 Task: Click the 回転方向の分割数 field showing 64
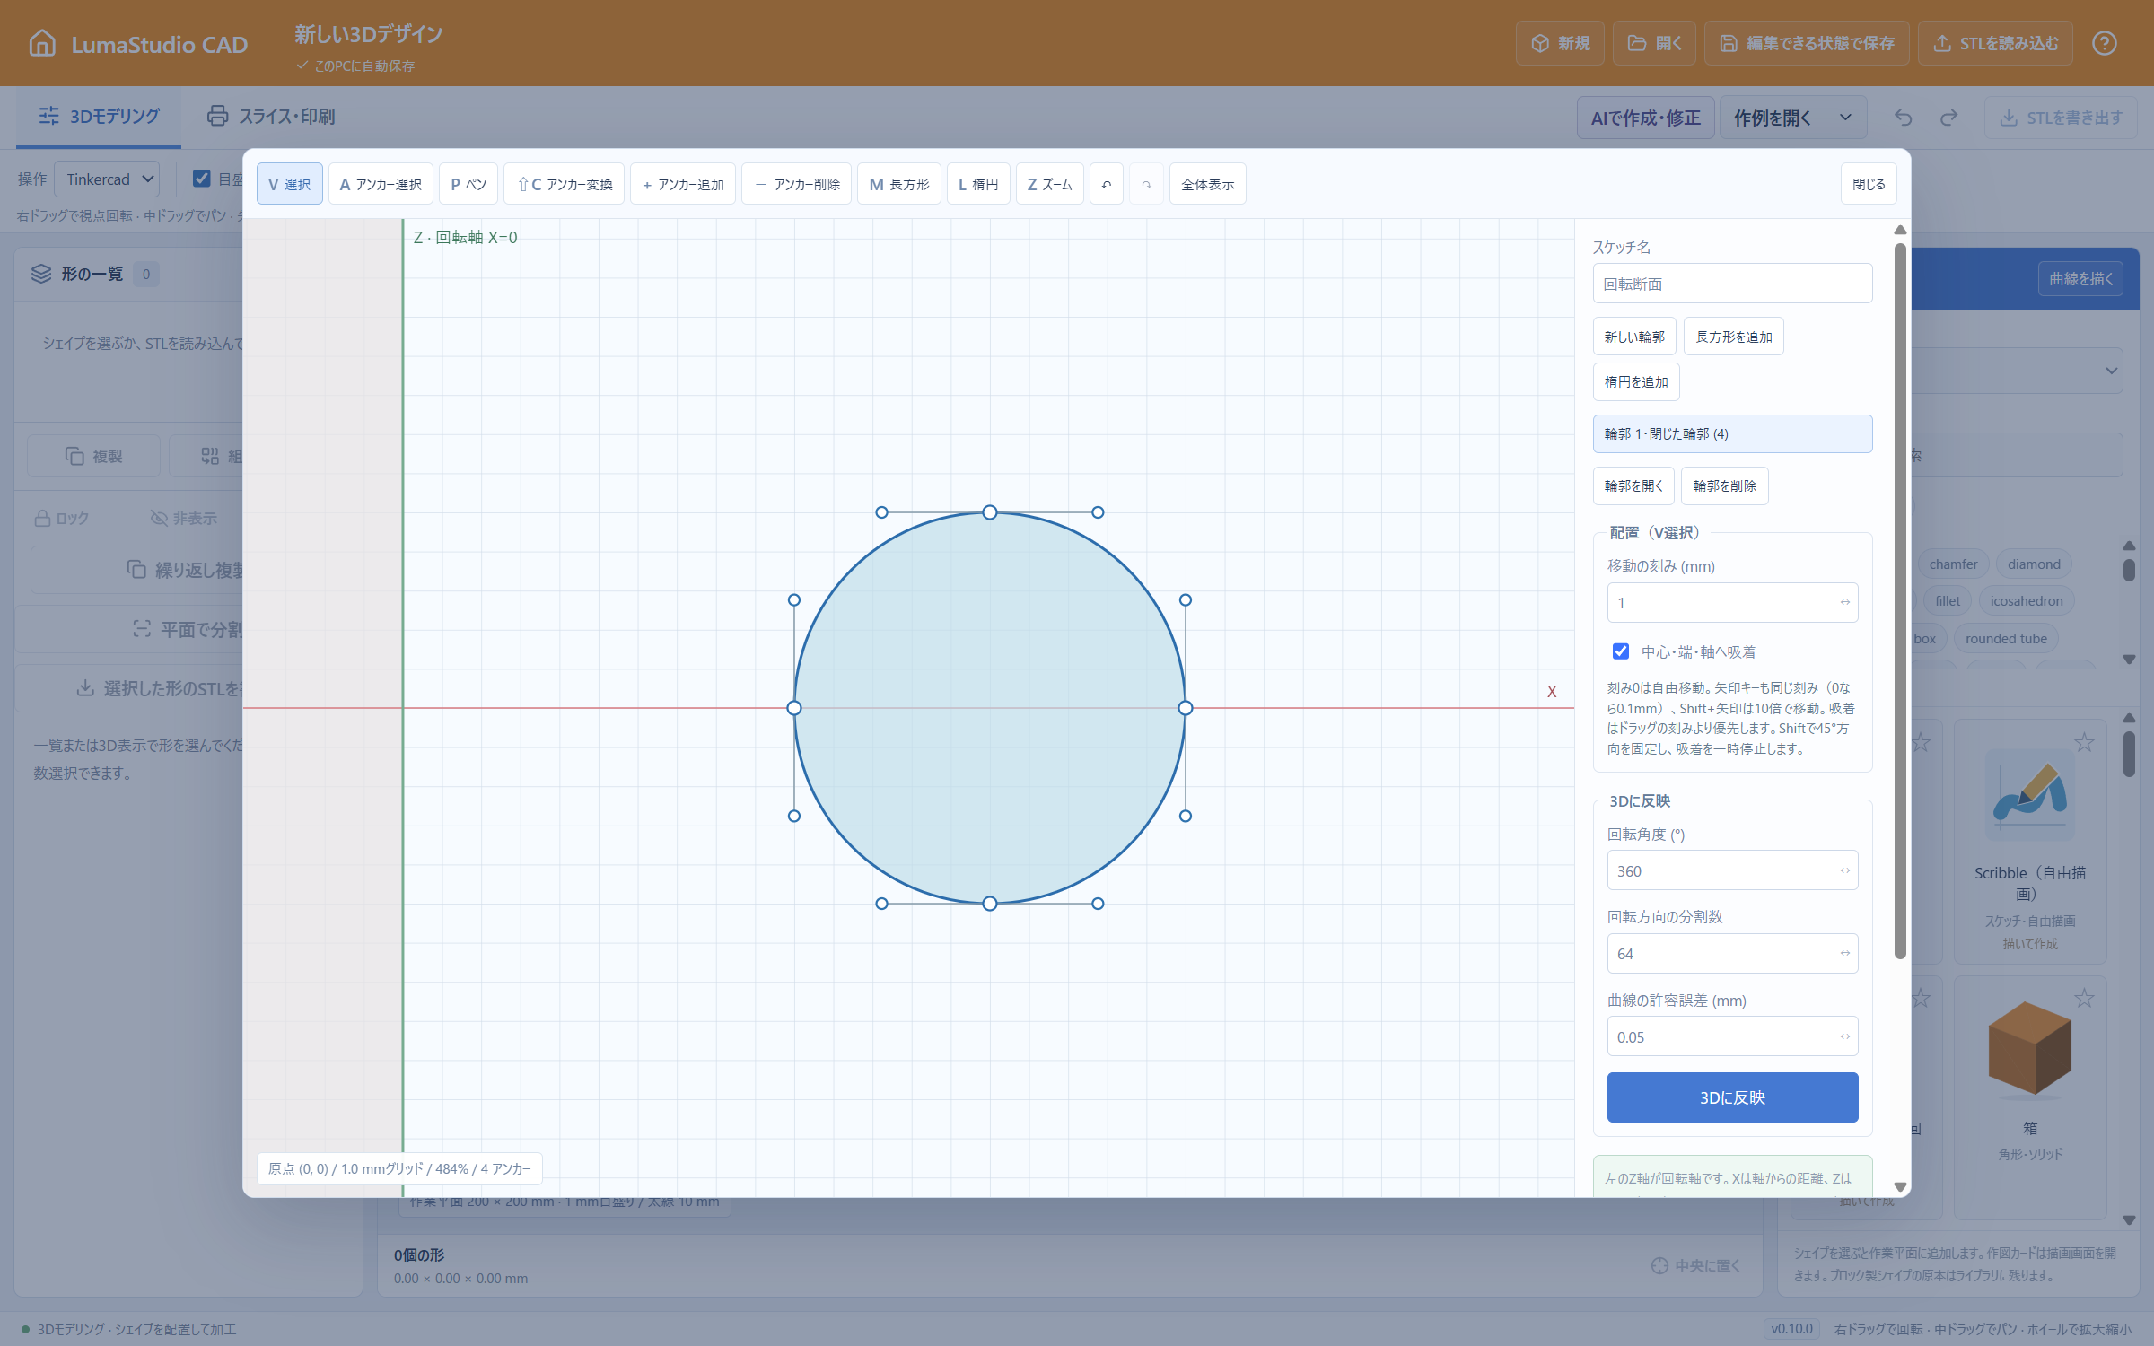(x=1732, y=953)
